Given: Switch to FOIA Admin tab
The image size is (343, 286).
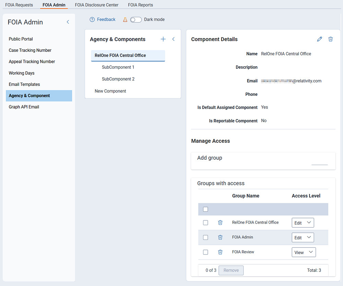Looking at the screenshot, I should click(x=54, y=5).
